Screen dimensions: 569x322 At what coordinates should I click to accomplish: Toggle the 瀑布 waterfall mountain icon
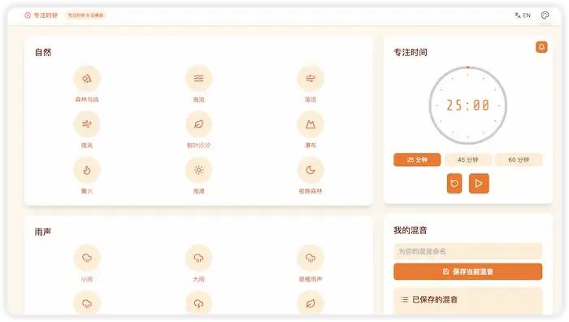click(311, 124)
